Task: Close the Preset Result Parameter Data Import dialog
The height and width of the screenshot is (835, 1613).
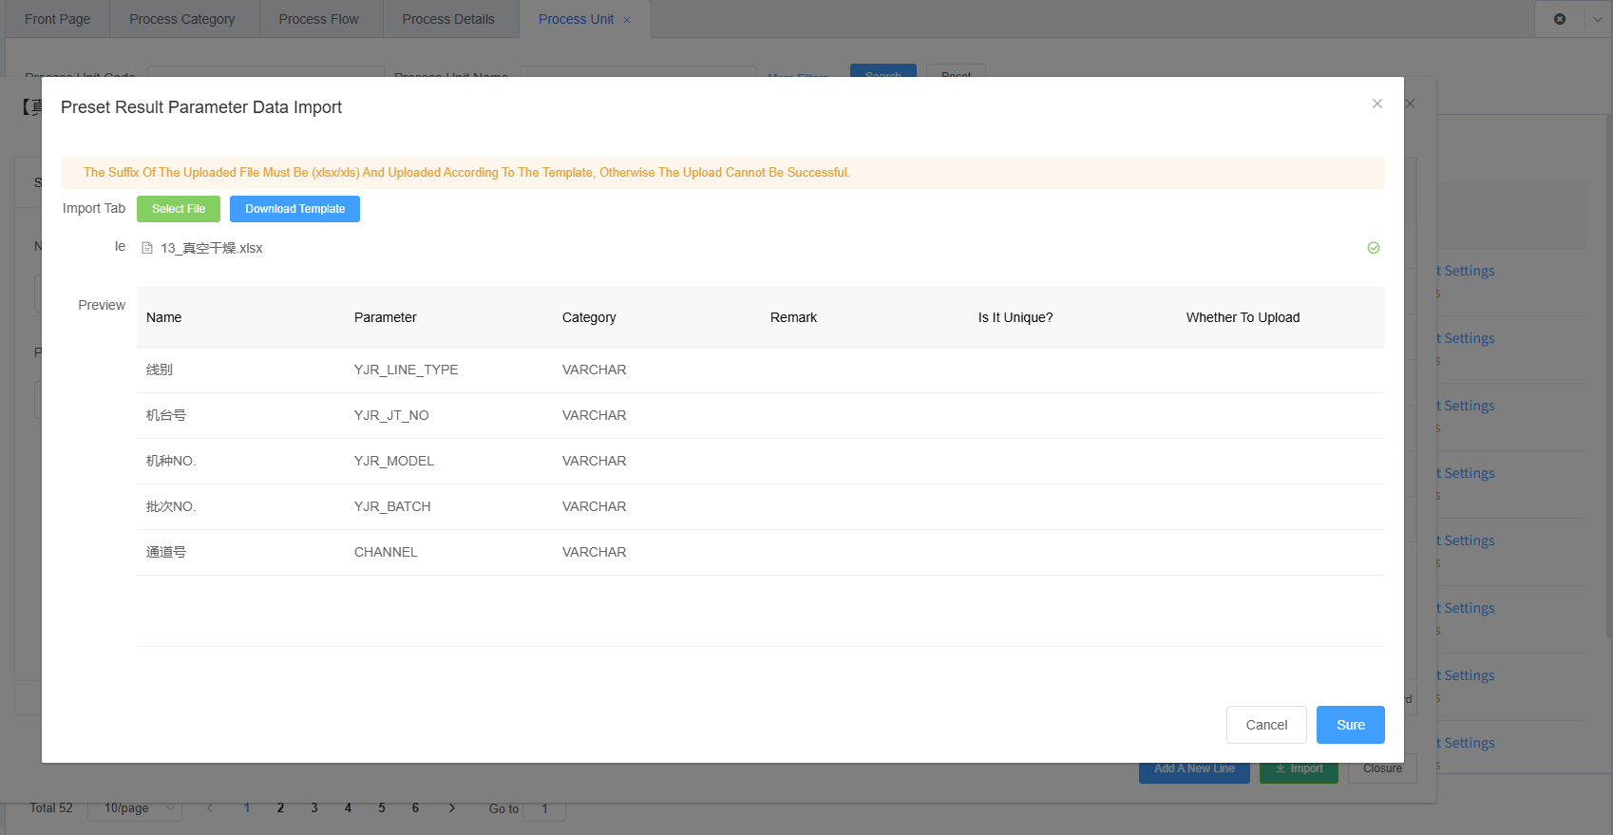Action: tap(1376, 104)
